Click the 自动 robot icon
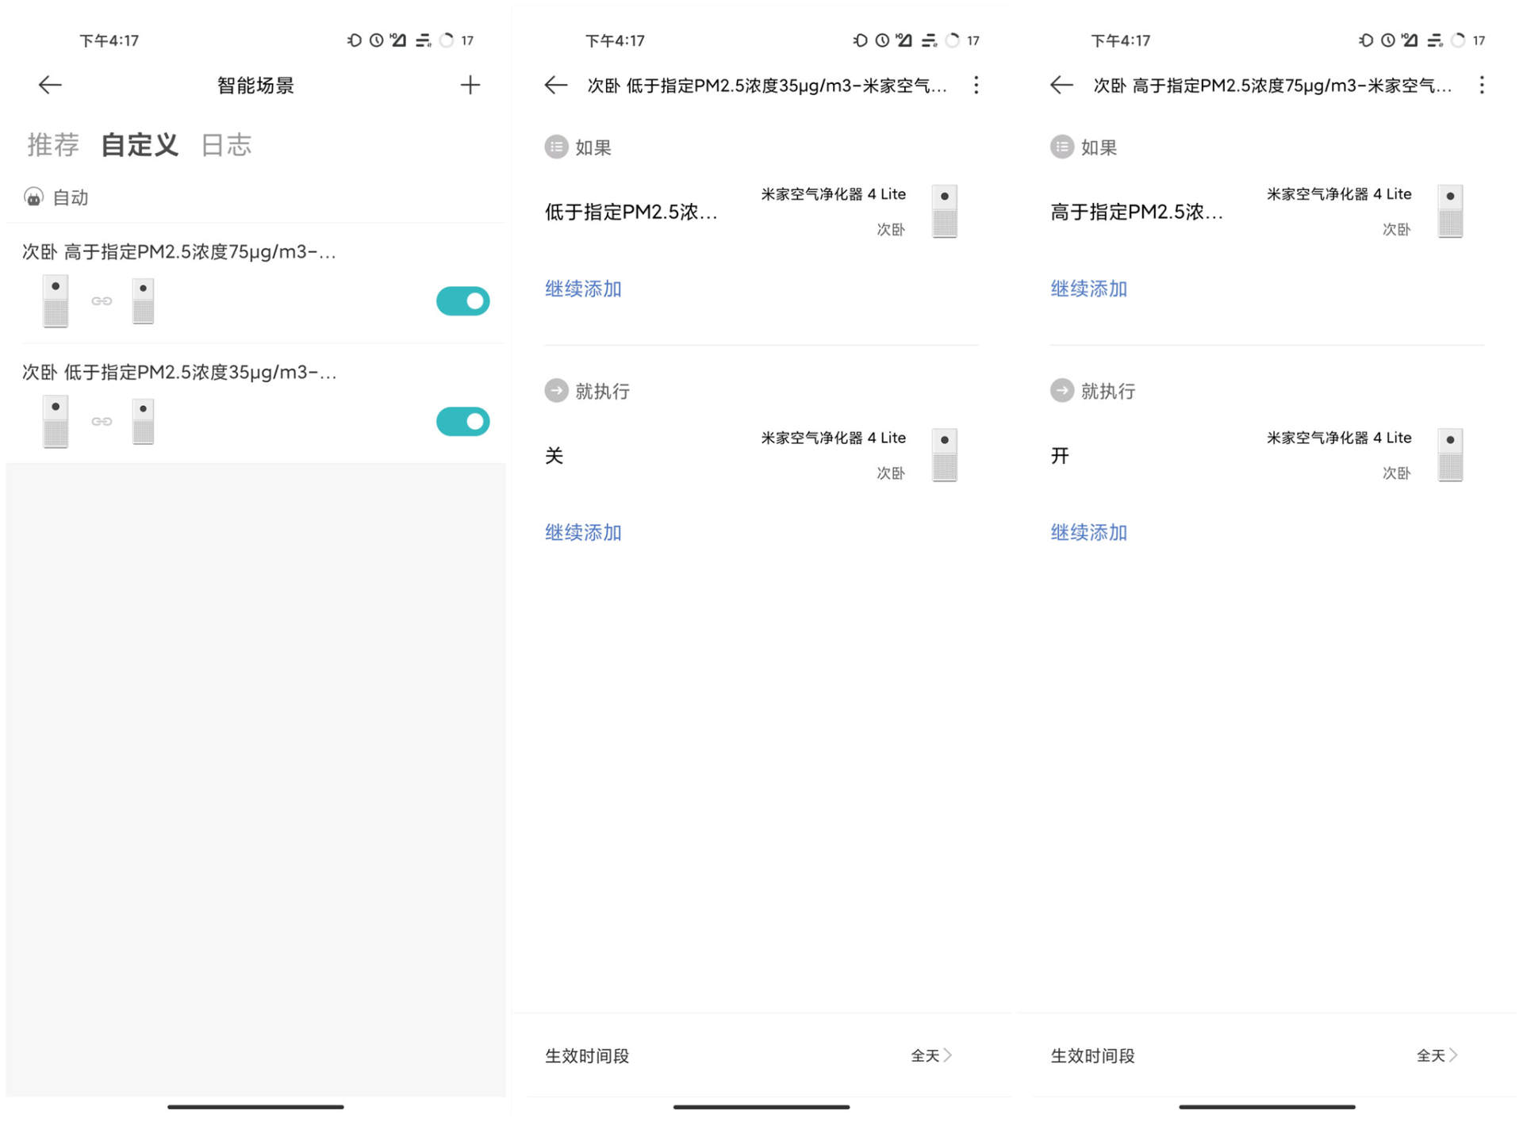 tap(33, 197)
